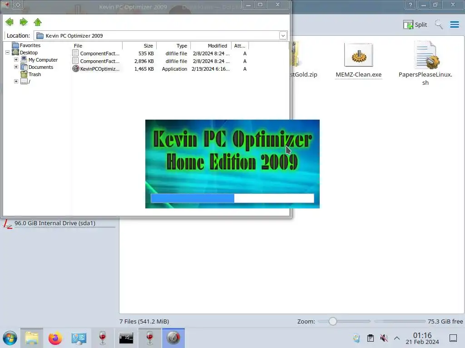
Task: Collapse the Desktop tree node
Action: 7,53
